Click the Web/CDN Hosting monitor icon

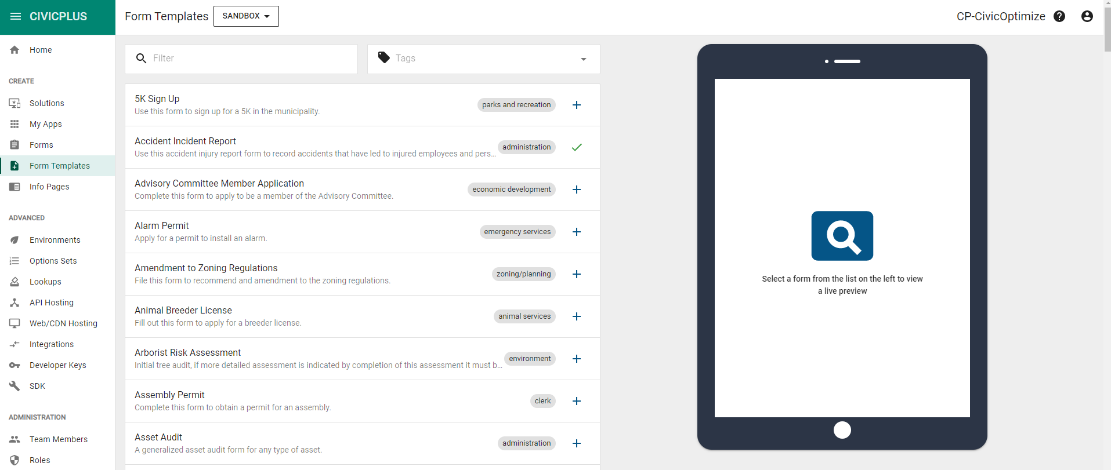(x=15, y=323)
